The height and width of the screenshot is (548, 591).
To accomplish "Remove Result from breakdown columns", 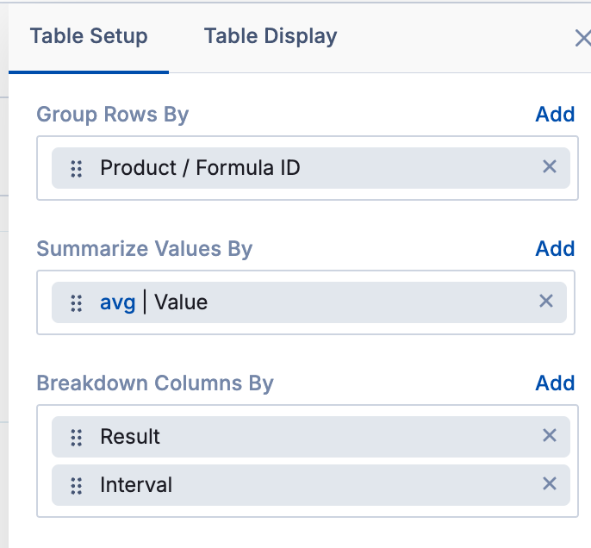I will [x=550, y=436].
